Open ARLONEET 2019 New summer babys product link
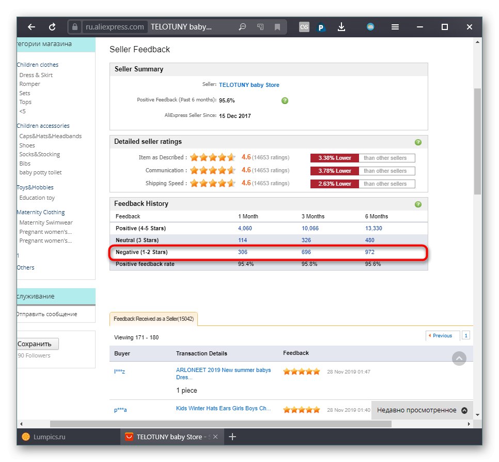The image size is (499, 462). 223,374
